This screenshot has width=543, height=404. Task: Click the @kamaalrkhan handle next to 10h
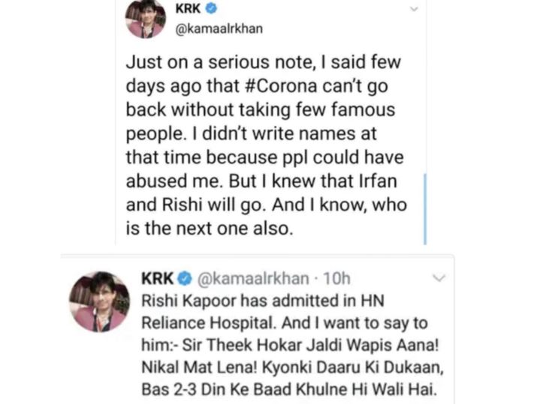pos(253,279)
